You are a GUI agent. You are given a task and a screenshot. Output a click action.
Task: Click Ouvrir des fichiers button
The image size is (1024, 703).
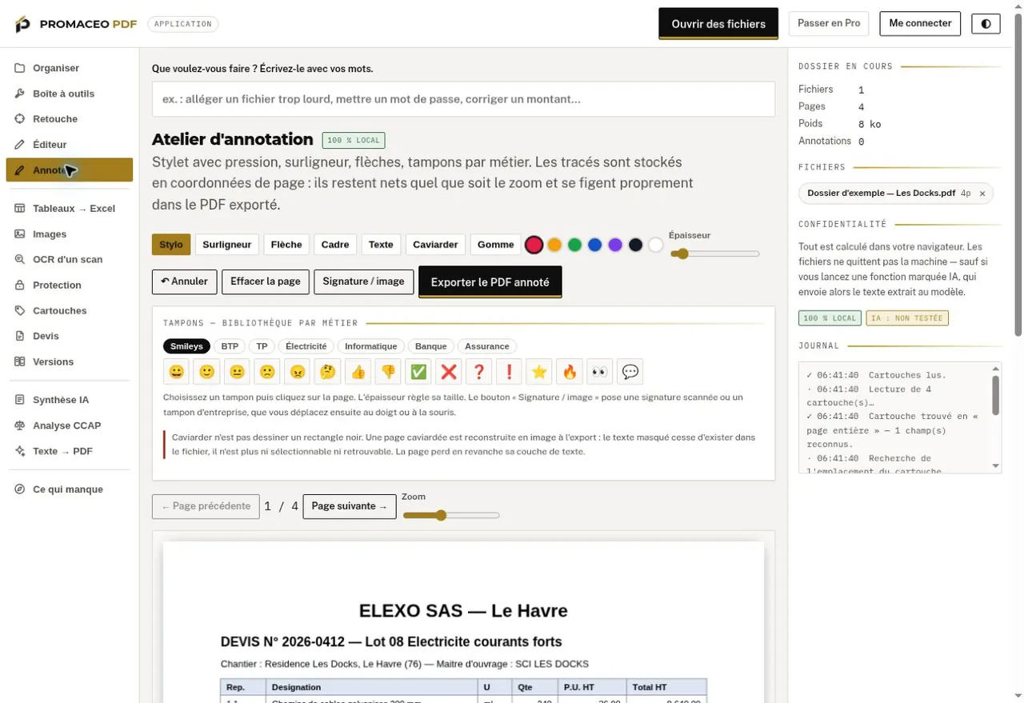(x=718, y=24)
